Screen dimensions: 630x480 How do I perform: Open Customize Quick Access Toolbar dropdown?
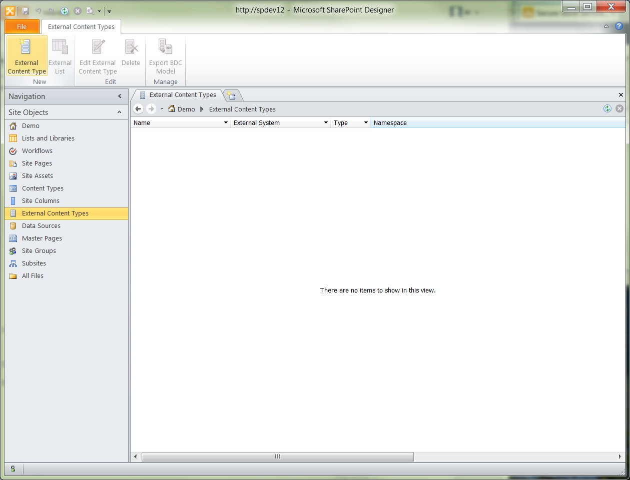[x=109, y=11]
